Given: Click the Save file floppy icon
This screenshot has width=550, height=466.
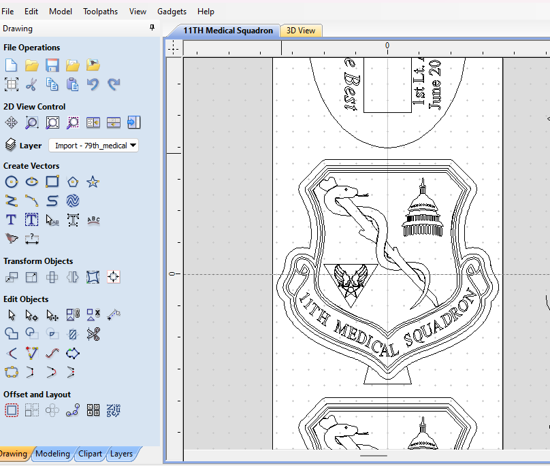Looking at the screenshot, I should click(x=52, y=65).
